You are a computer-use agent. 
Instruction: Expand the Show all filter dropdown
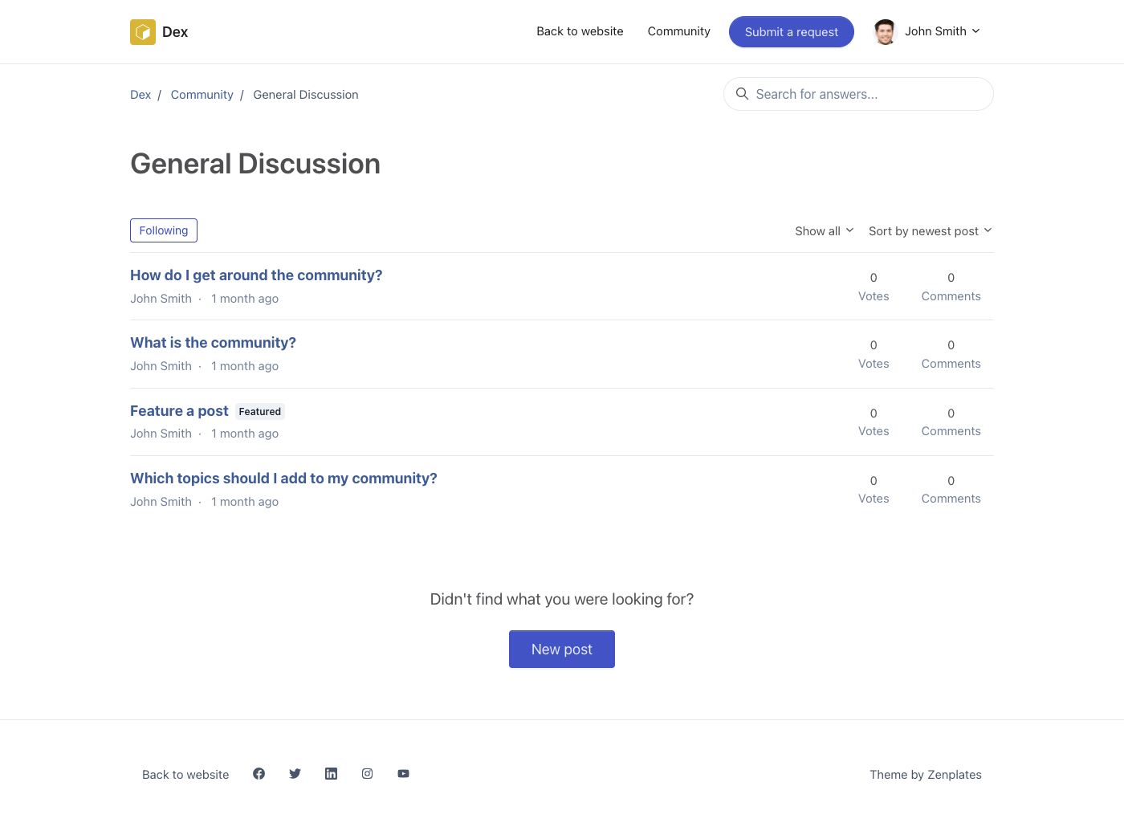tap(824, 231)
